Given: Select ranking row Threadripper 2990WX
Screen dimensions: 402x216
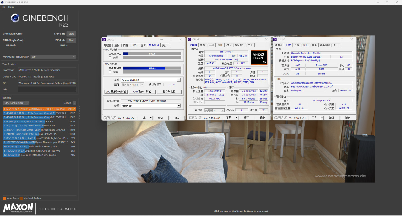Looking at the screenshot, I should pos(39,130).
